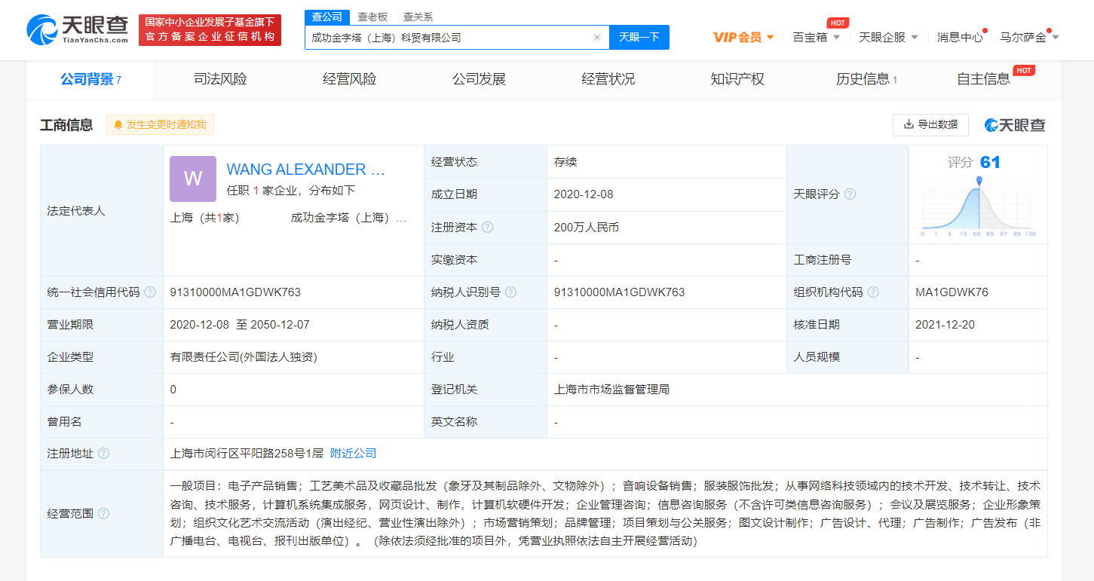
Task: Click help icon beside 统一社会信用代码
Action: [150, 292]
